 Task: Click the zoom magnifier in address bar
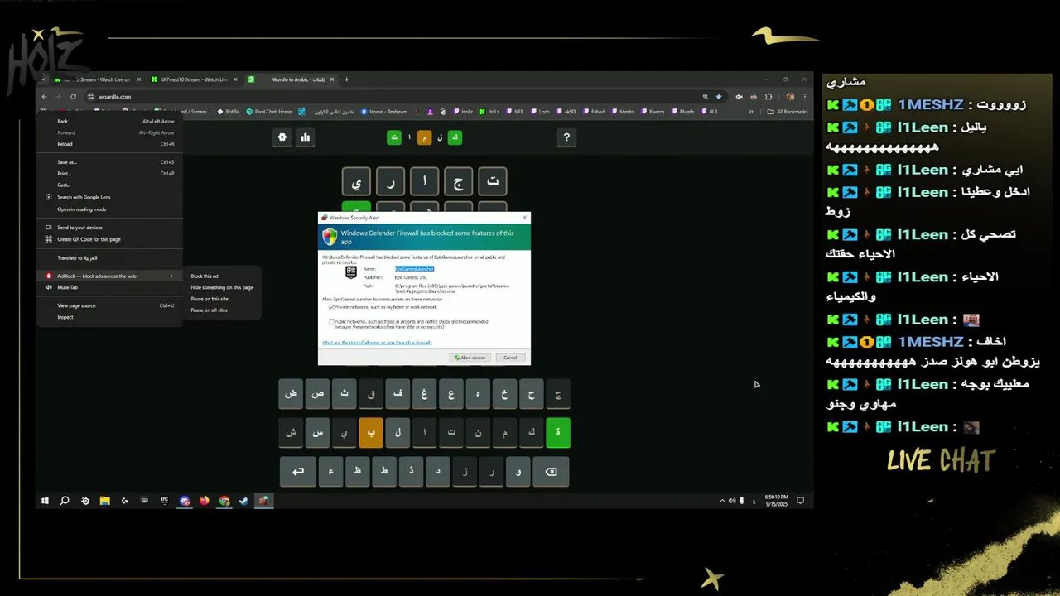coord(706,97)
